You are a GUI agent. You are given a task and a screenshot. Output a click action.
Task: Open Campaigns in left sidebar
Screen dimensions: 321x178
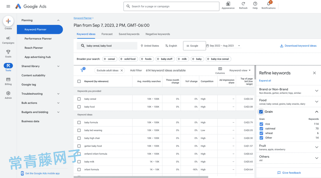[x=8, y=40]
